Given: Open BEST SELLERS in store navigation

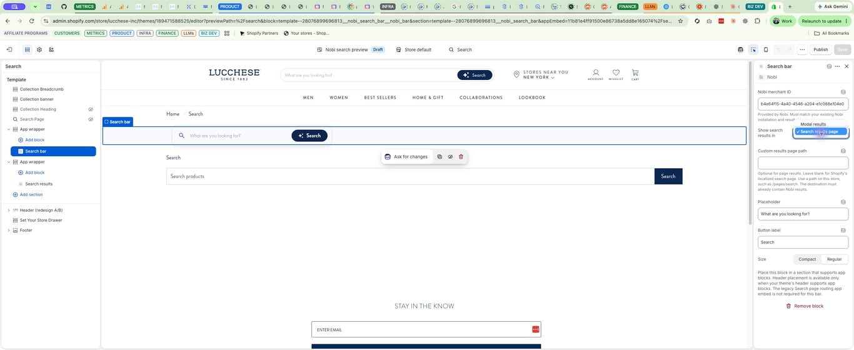Looking at the screenshot, I should point(380,97).
